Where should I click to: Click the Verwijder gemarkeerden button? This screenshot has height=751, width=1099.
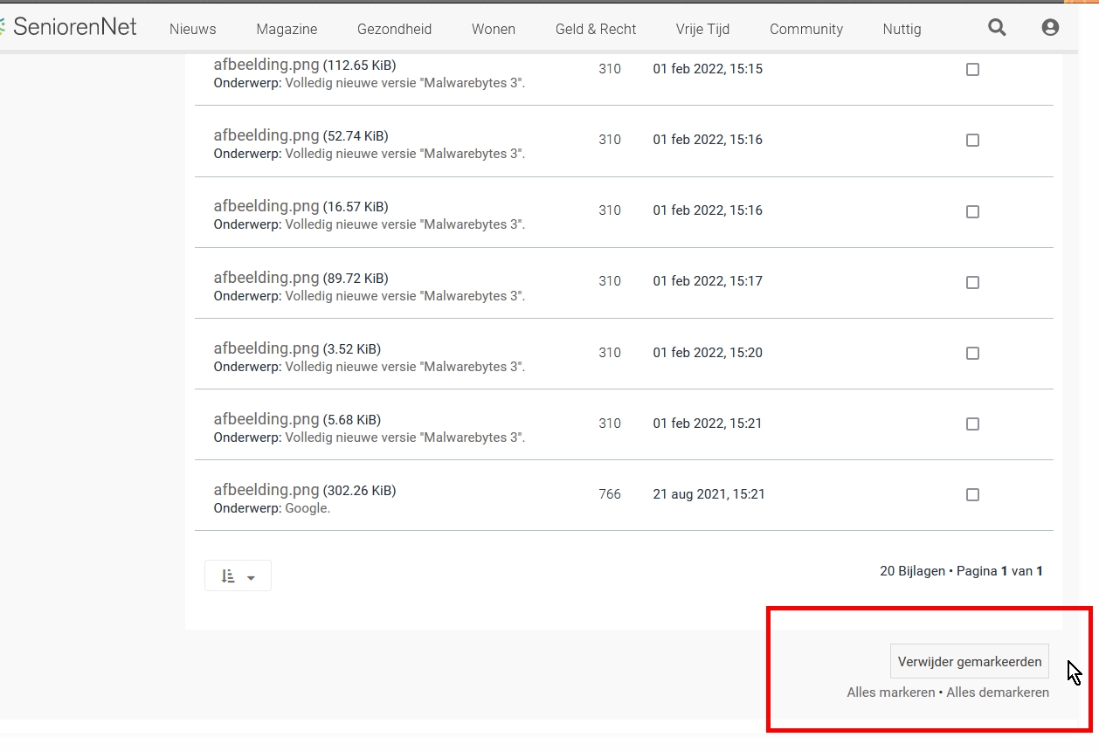[969, 662]
